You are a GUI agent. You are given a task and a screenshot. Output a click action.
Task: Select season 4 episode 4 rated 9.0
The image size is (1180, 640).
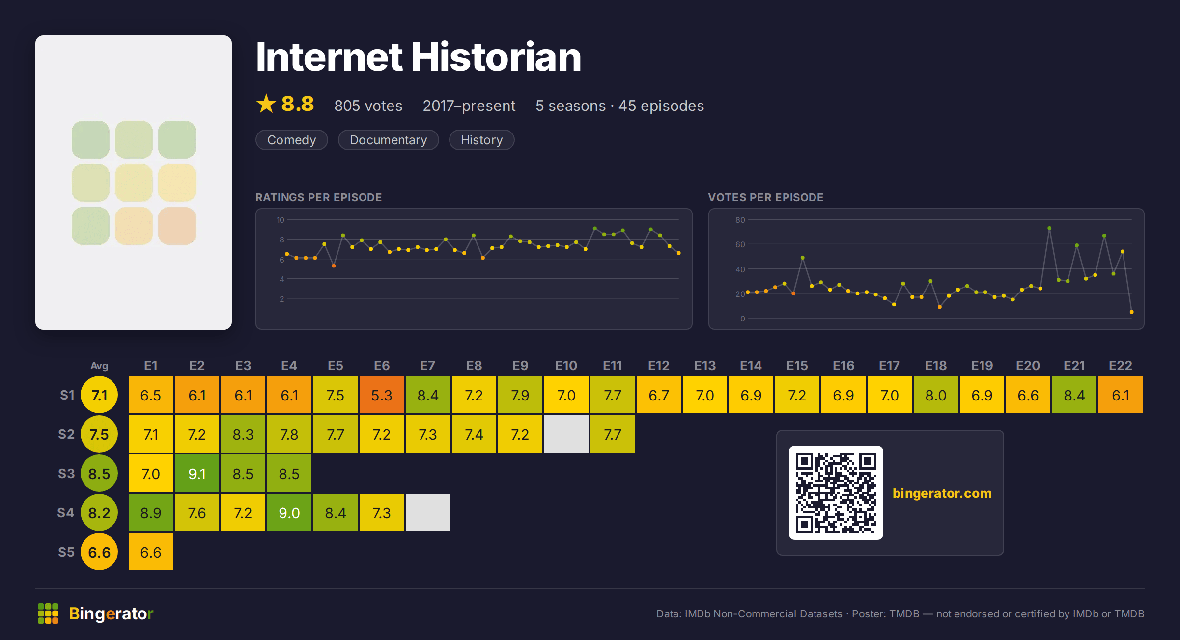coord(289,512)
